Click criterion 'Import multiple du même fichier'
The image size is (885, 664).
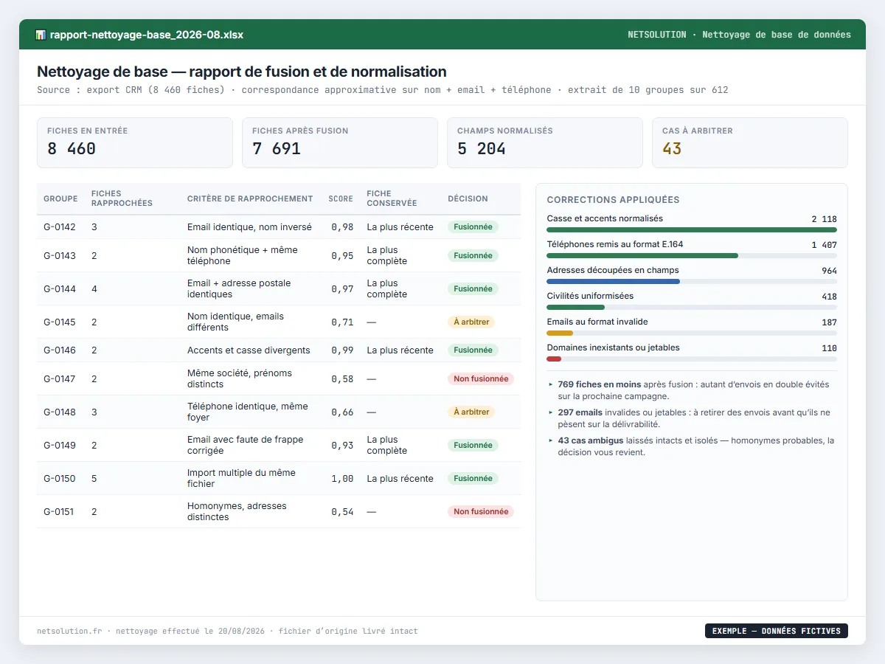pos(241,478)
